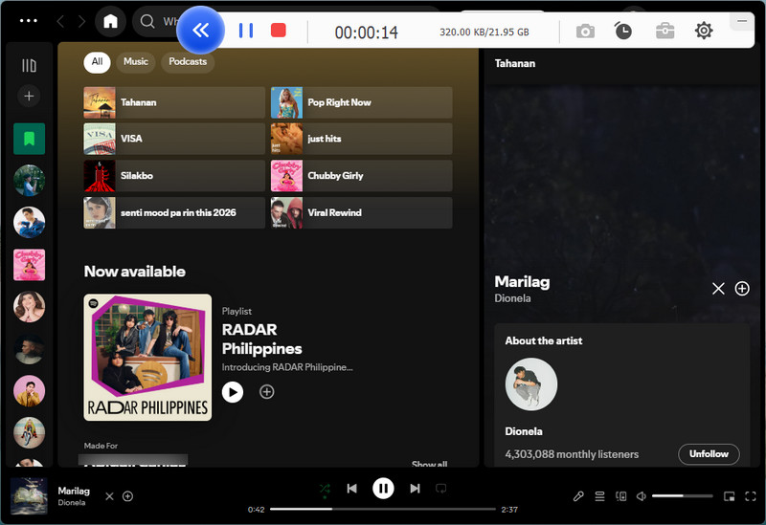Skip to next track

415,489
